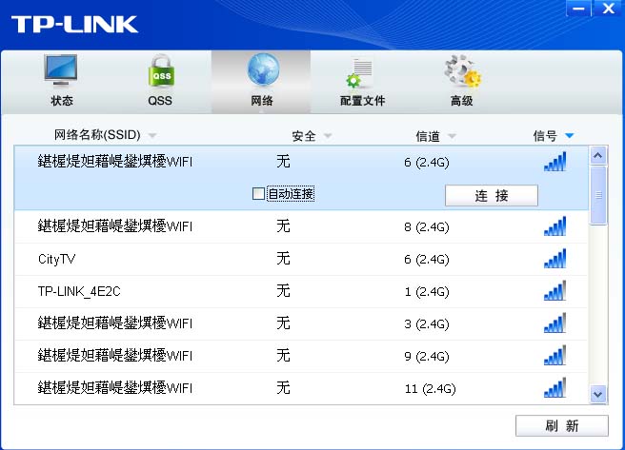The width and height of the screenshot is (625, 450).
Task: Click the scrollbar up arrow
Action: point(598,156)
